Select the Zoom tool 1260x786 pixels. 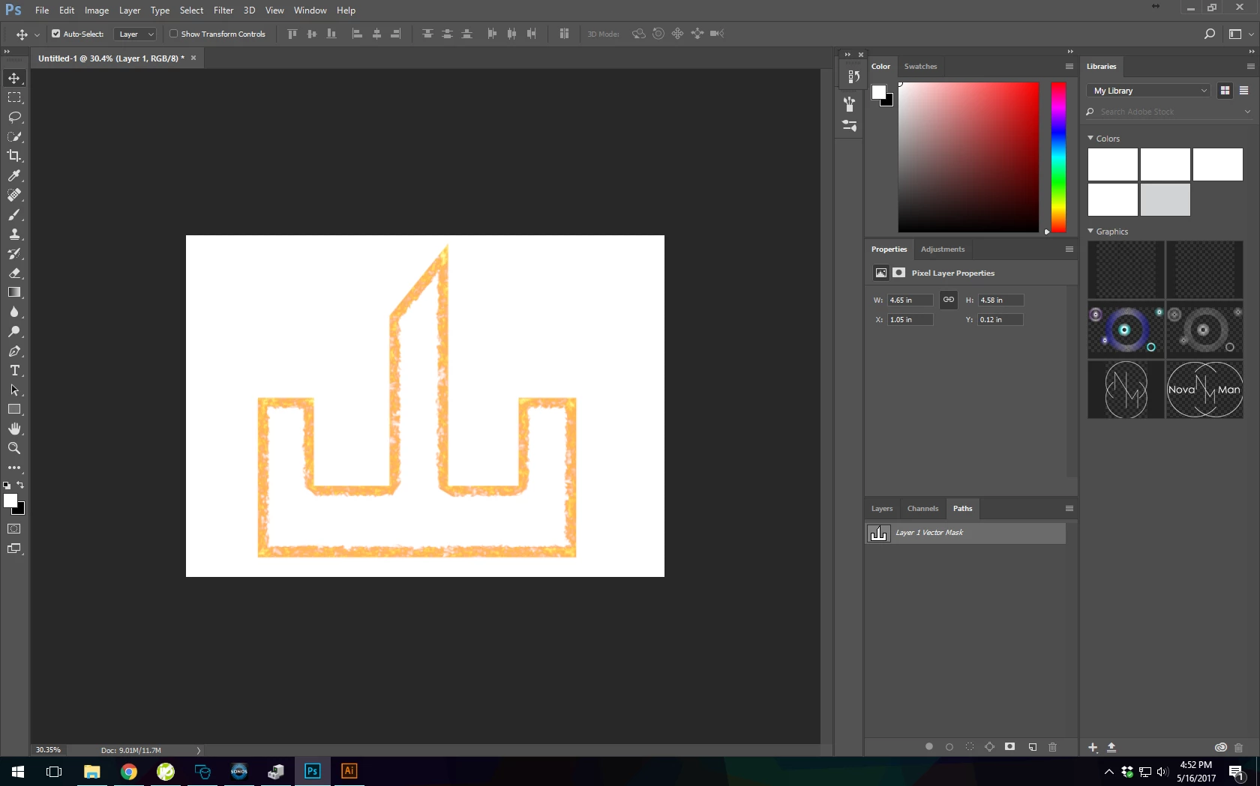[14, 448]
